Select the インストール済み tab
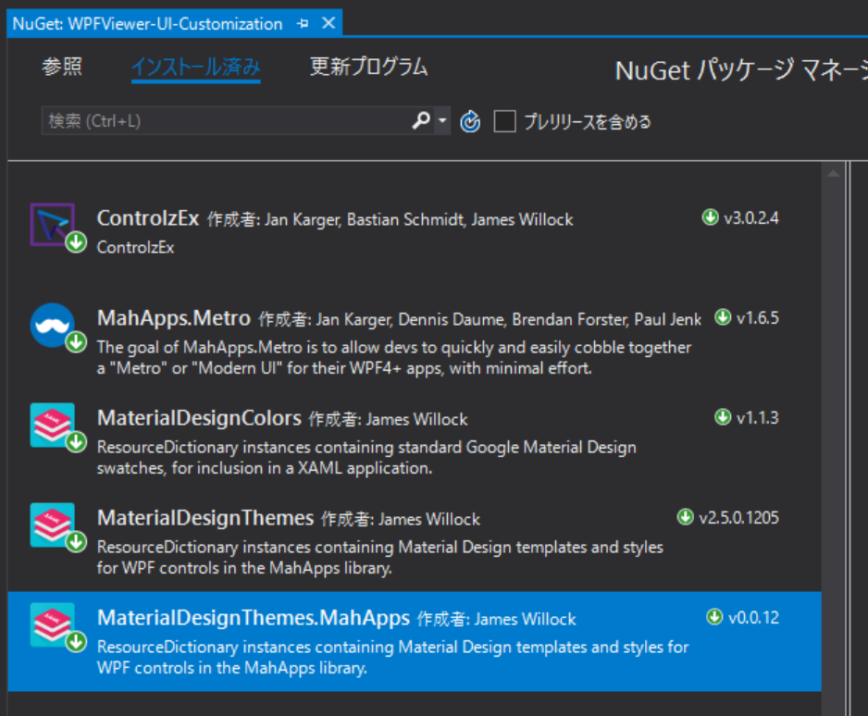Image resolution: width=868 pixels, height=716 pixels. click(x=196, y=67)
